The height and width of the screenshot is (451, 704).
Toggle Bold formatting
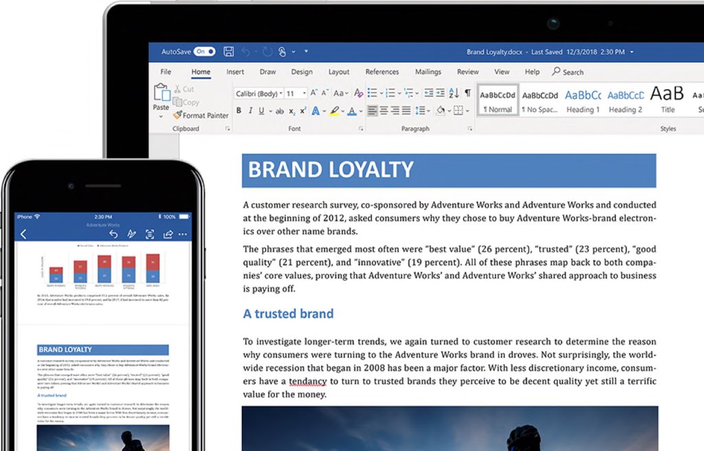(239, 111)
